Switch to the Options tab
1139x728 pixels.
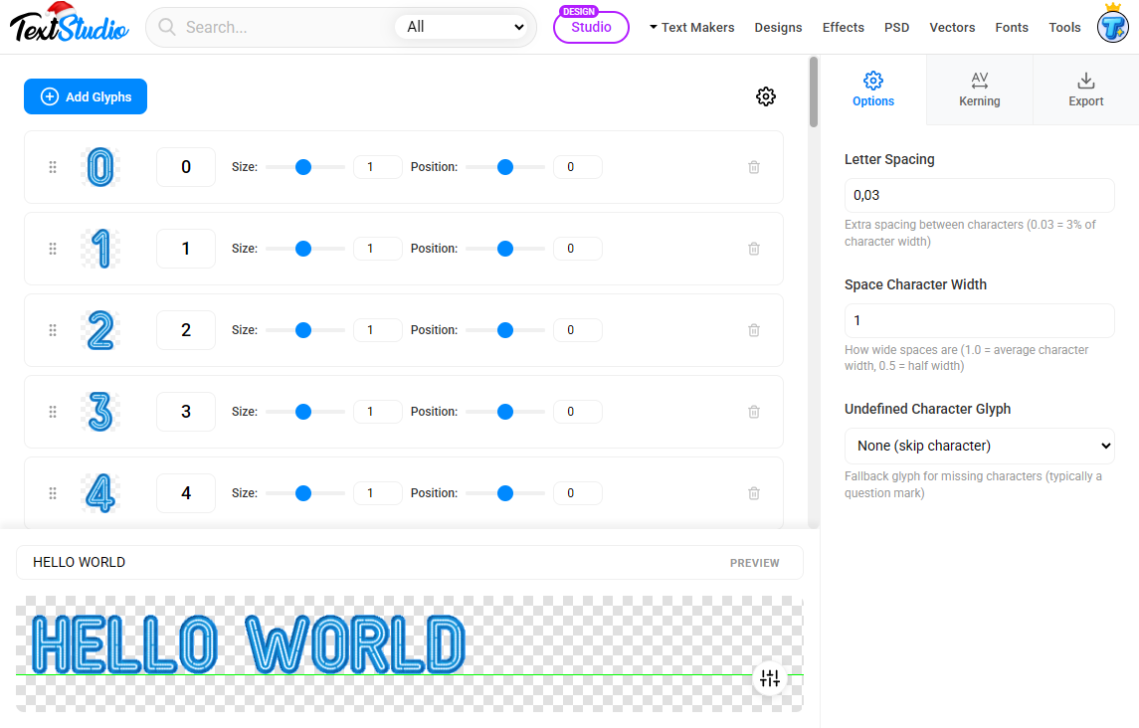pos(872,89)
